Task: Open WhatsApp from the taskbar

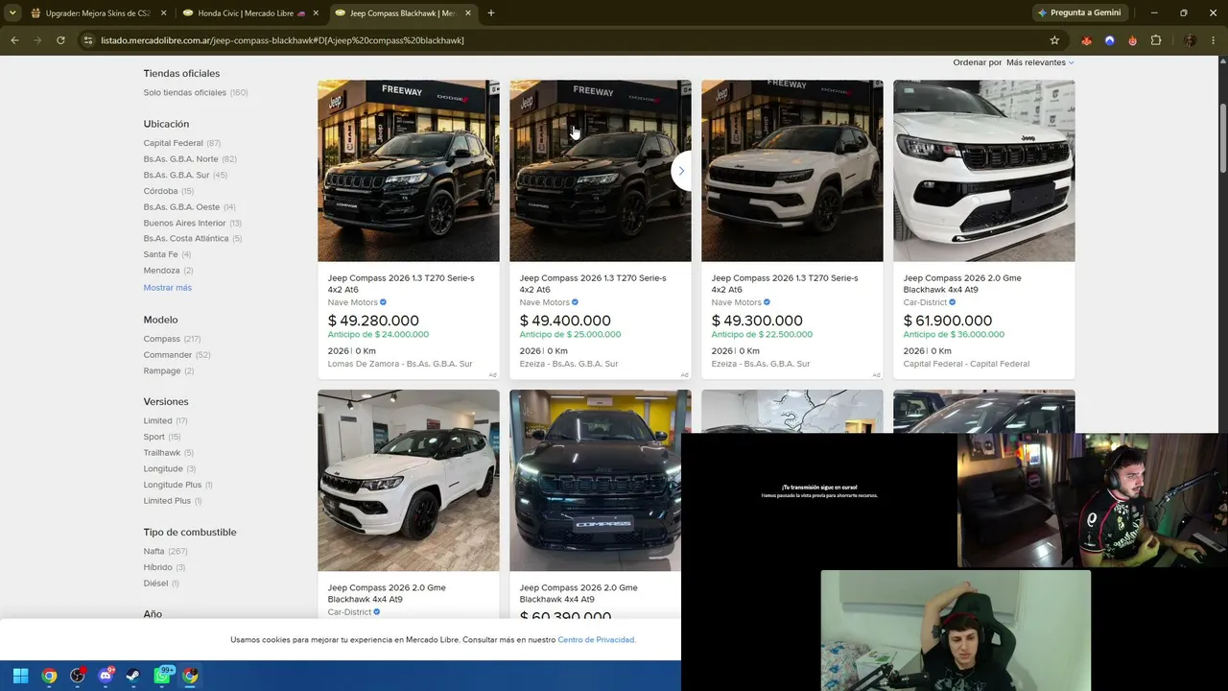Action: tap(162, 676)
